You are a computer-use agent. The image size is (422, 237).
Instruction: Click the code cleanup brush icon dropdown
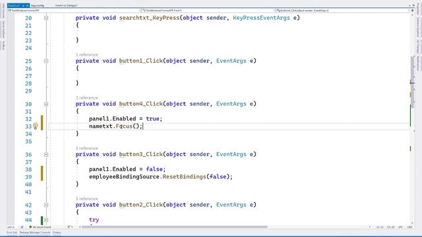point(70,227)
